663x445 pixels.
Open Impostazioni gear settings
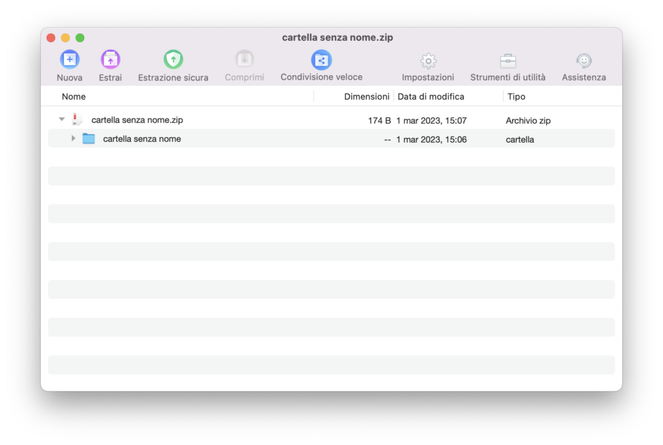point(428,61)
